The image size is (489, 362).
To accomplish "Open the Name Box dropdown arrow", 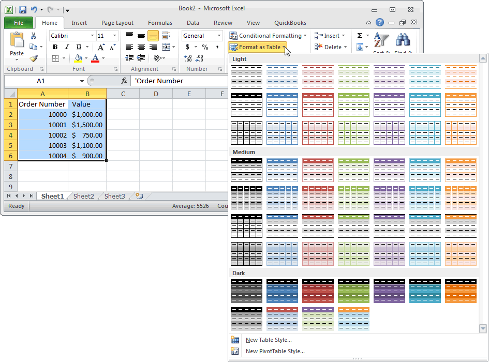I will click(82, 81).
